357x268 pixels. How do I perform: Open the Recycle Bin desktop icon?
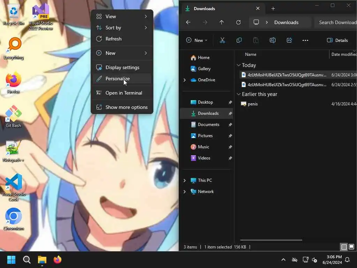14,14
